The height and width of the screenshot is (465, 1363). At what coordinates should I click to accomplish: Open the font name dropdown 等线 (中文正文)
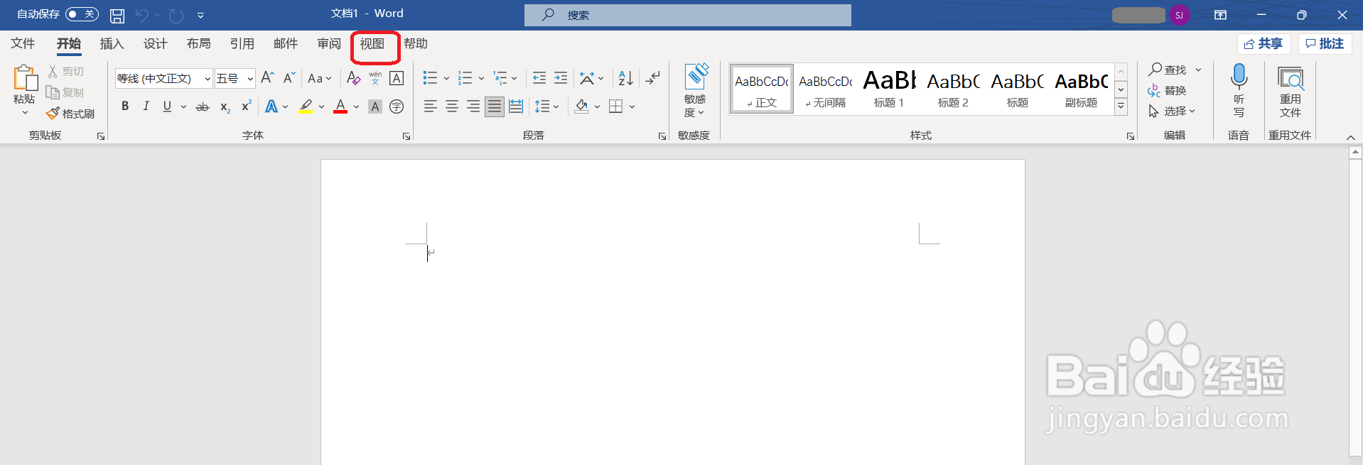(207, 79)
